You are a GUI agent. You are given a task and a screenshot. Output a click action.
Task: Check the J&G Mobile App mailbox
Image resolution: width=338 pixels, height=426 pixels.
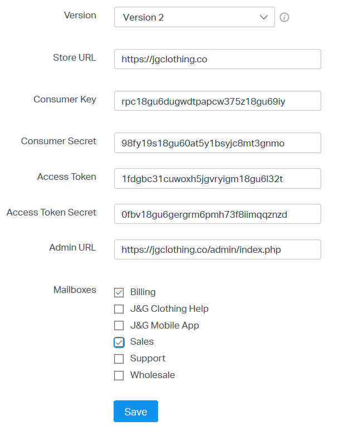(x=119, y=326)
